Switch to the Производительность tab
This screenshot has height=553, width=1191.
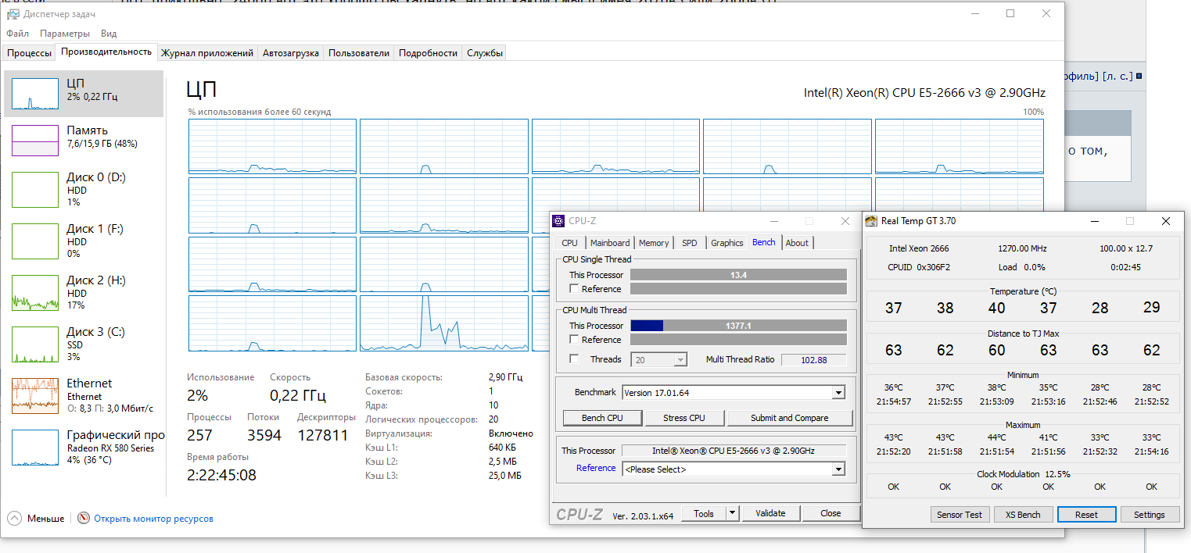[106, 52]
